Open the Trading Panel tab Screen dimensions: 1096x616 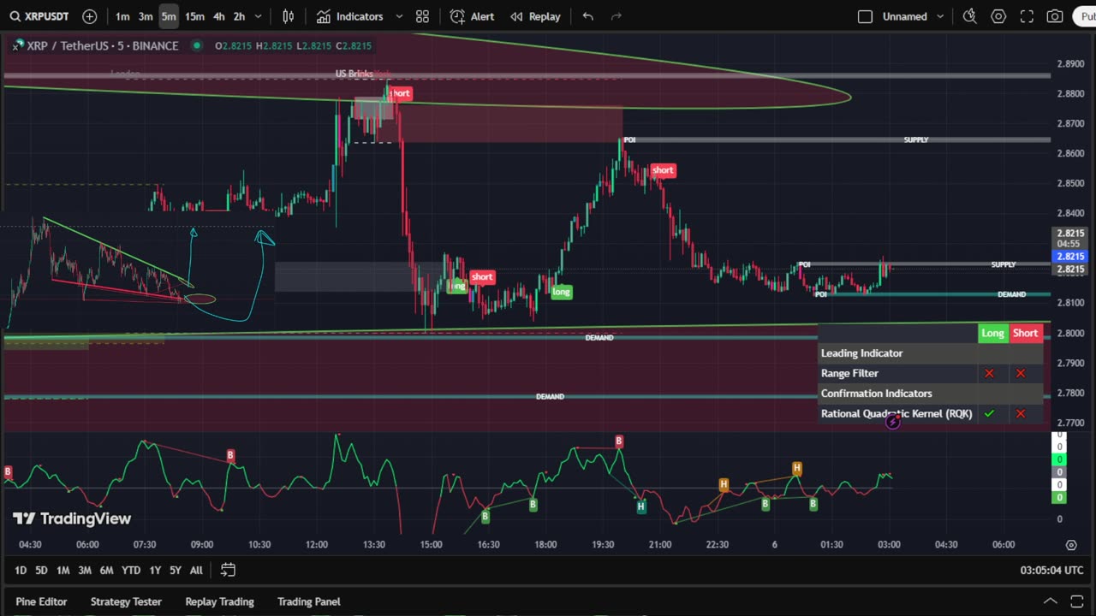(x=308, y=601)
